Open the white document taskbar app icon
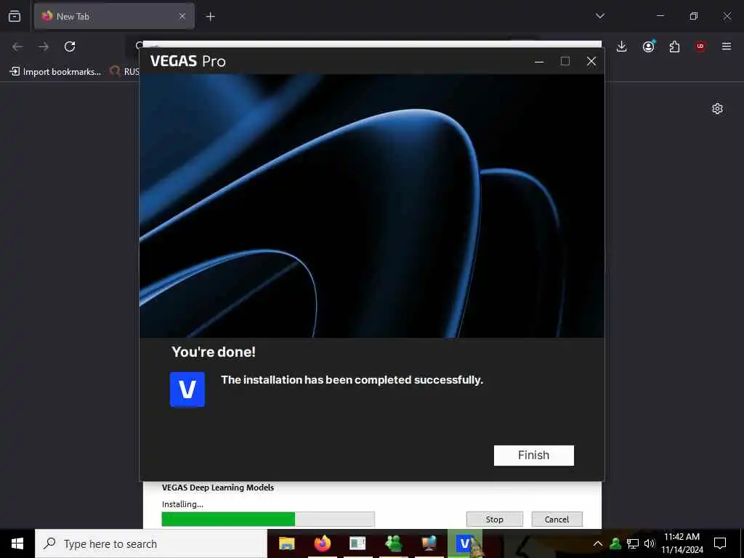Image resolution: width=744 pixels, height=558 pixels. click(357, 543)
